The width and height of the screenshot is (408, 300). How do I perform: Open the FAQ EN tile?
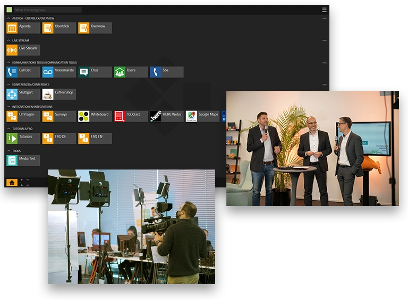point(95,138)
